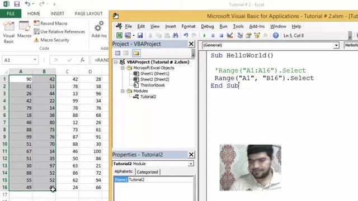
Task: Click the formula bar Enter checkmark icon
Action: (x=69, y=60)
